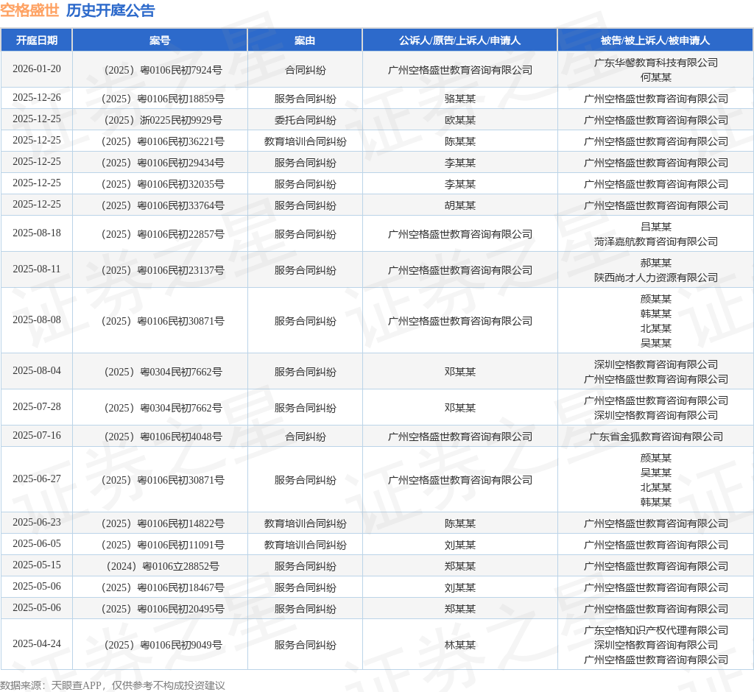Select the 案由 column header
This screenshot has height=692, width=754.
[305, 40]
